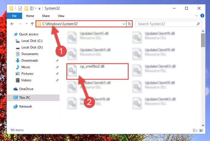Expand the ribbon with the chevron
The width and height of the screenshot is (210, 141).
click(x=196, y=16)
